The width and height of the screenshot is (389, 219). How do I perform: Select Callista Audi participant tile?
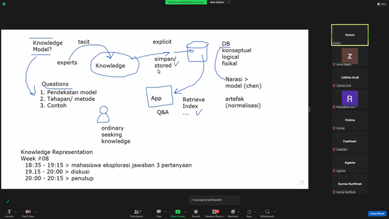point(350,78)
